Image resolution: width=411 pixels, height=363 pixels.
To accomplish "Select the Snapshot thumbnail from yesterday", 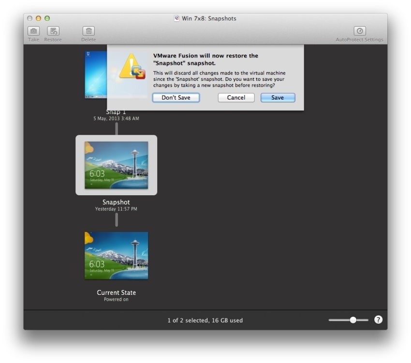I will click(116, 165).
